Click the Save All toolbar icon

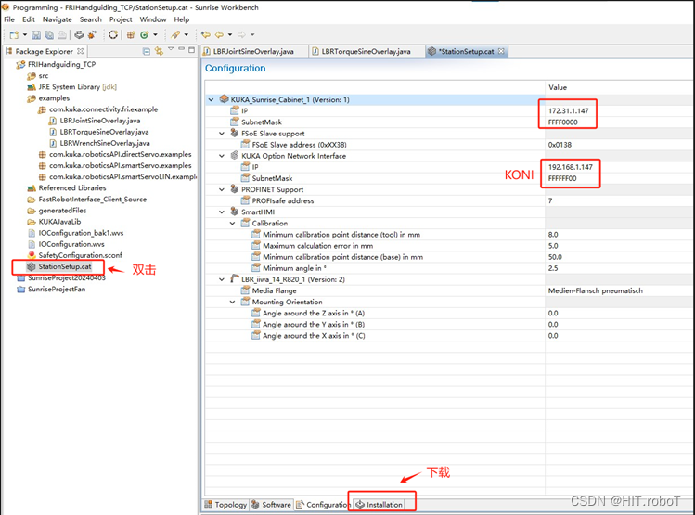tap(49, 34)
